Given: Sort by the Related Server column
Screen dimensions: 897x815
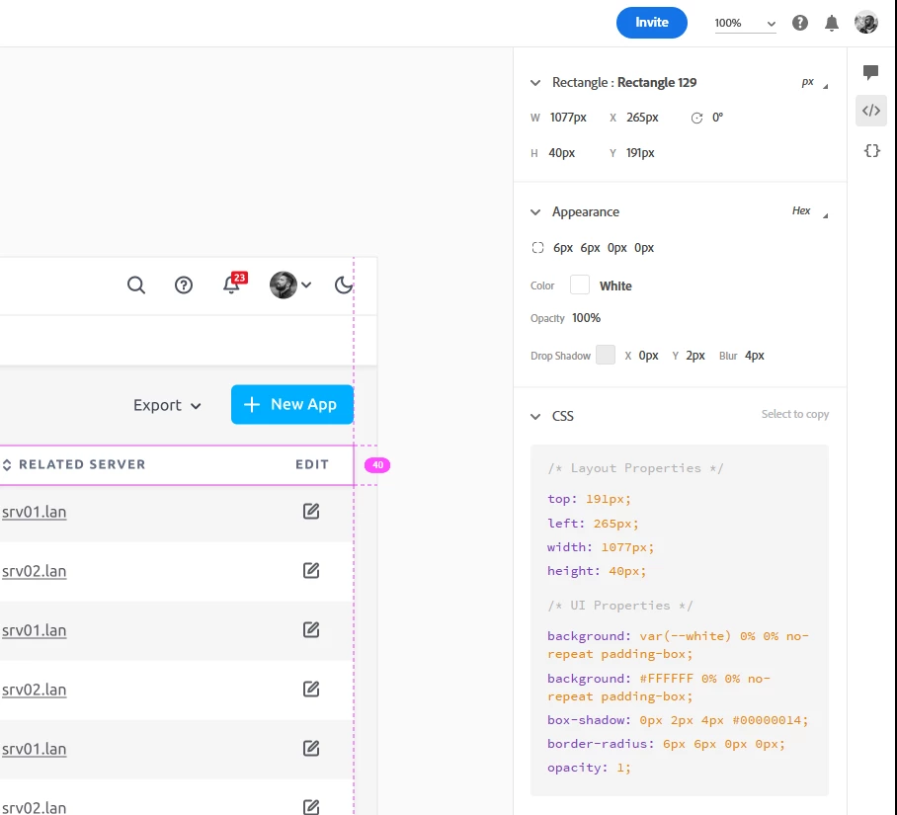Looking at the screenshot, I should coord(74,464).
